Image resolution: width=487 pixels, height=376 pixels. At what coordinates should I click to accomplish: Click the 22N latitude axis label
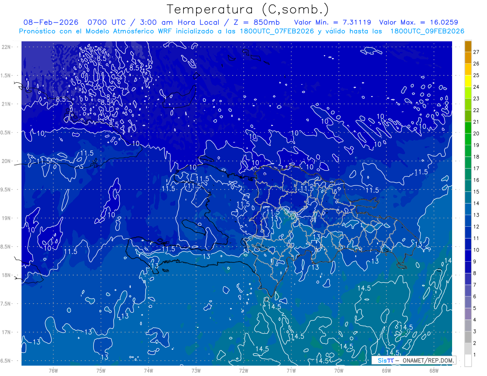(x=6, y=47)
